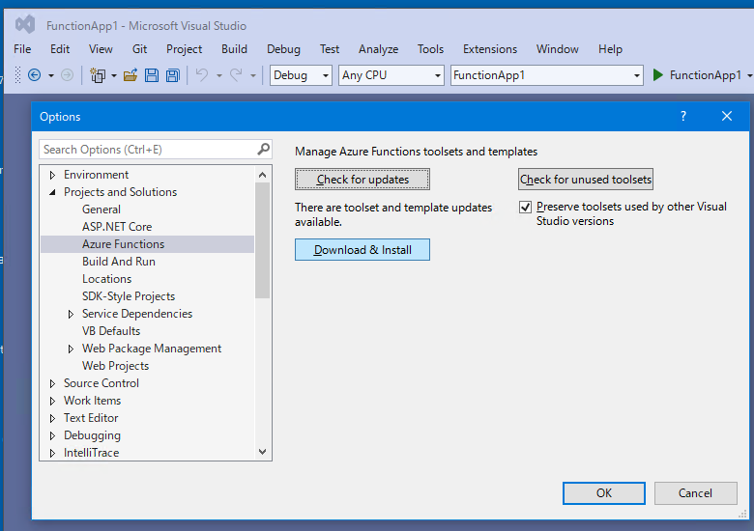754x531 pixels.
Task: Expand the Service Dependencies node
Action: [x=71, y=314]
